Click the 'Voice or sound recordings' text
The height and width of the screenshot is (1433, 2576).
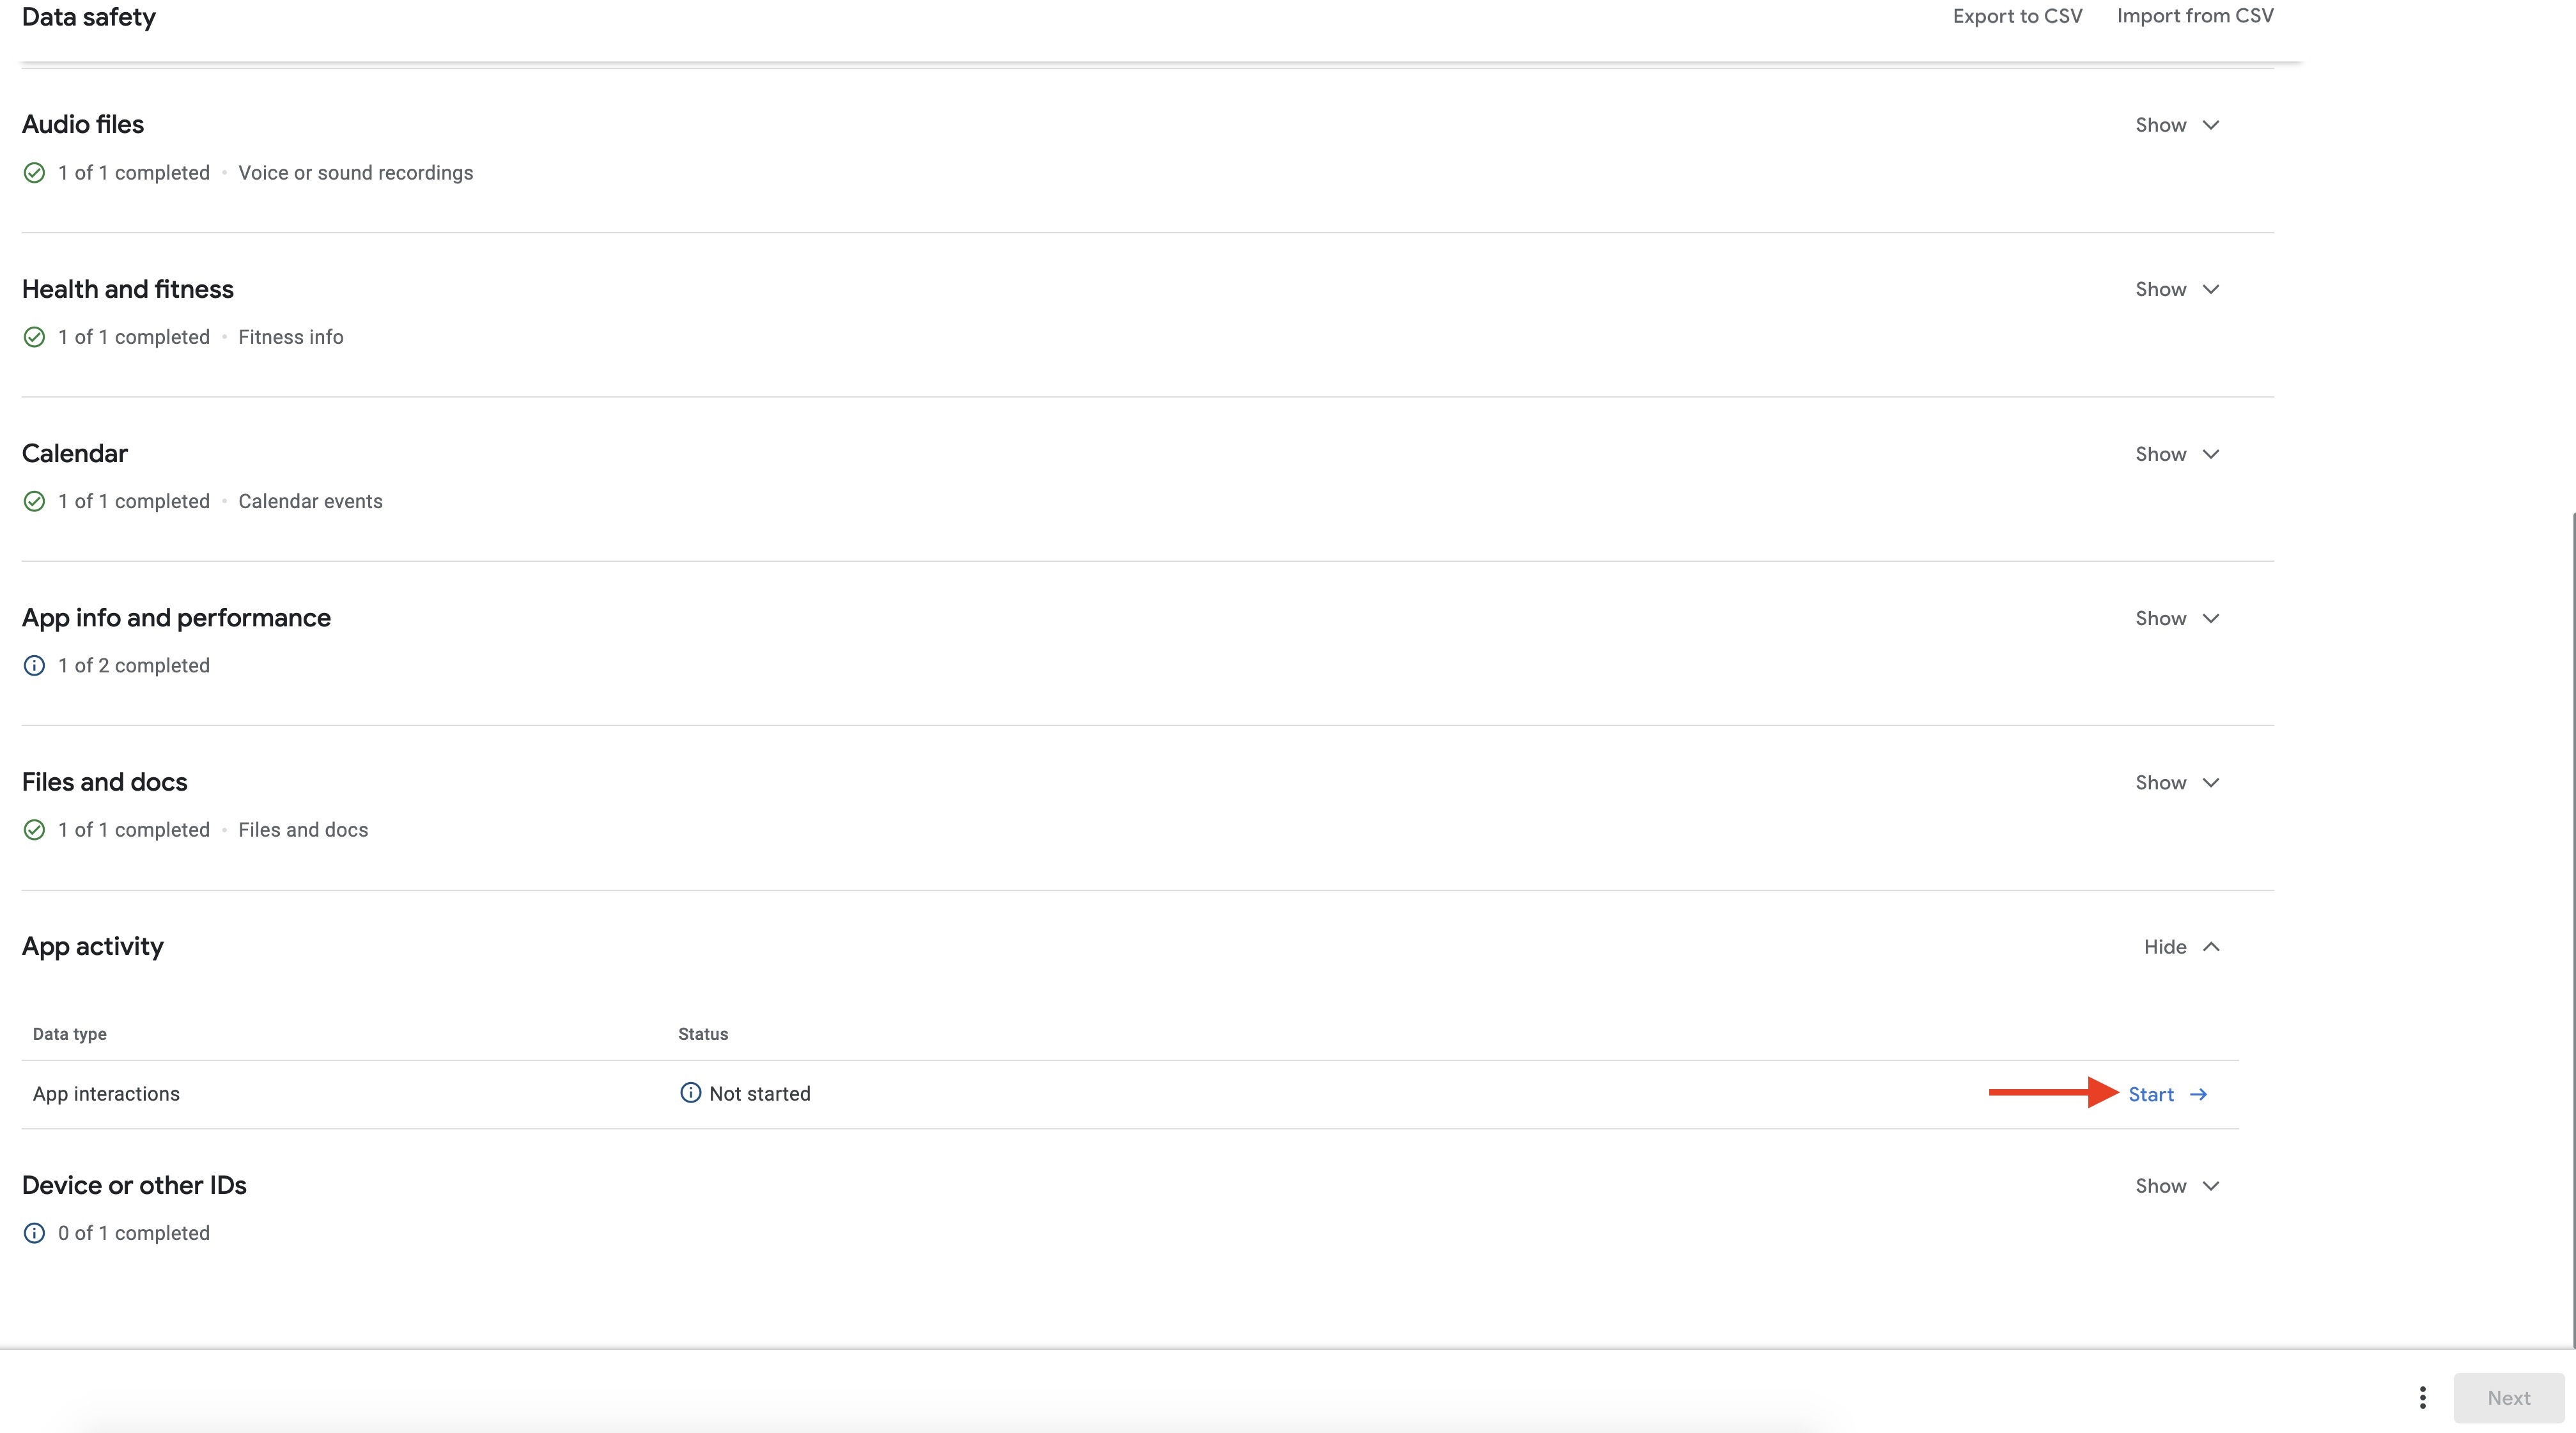(355, 173)
